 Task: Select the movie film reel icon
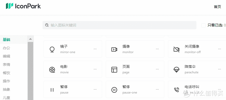[x=52, y=70]
